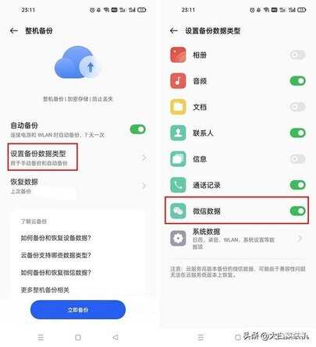Tap the blue 立即备份 button
Image resolution: width=316 pixels, height=347 pixels.
78,310
